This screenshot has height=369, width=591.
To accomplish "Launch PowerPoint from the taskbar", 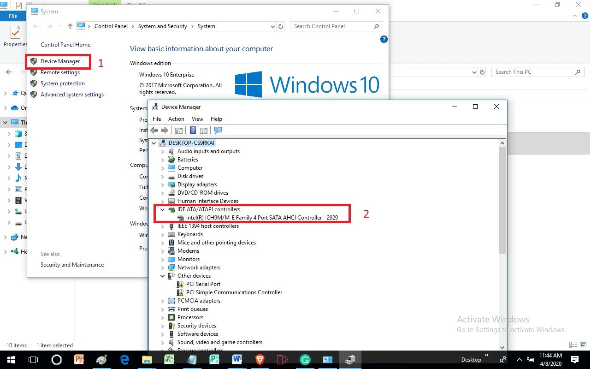I will point(79,359).
